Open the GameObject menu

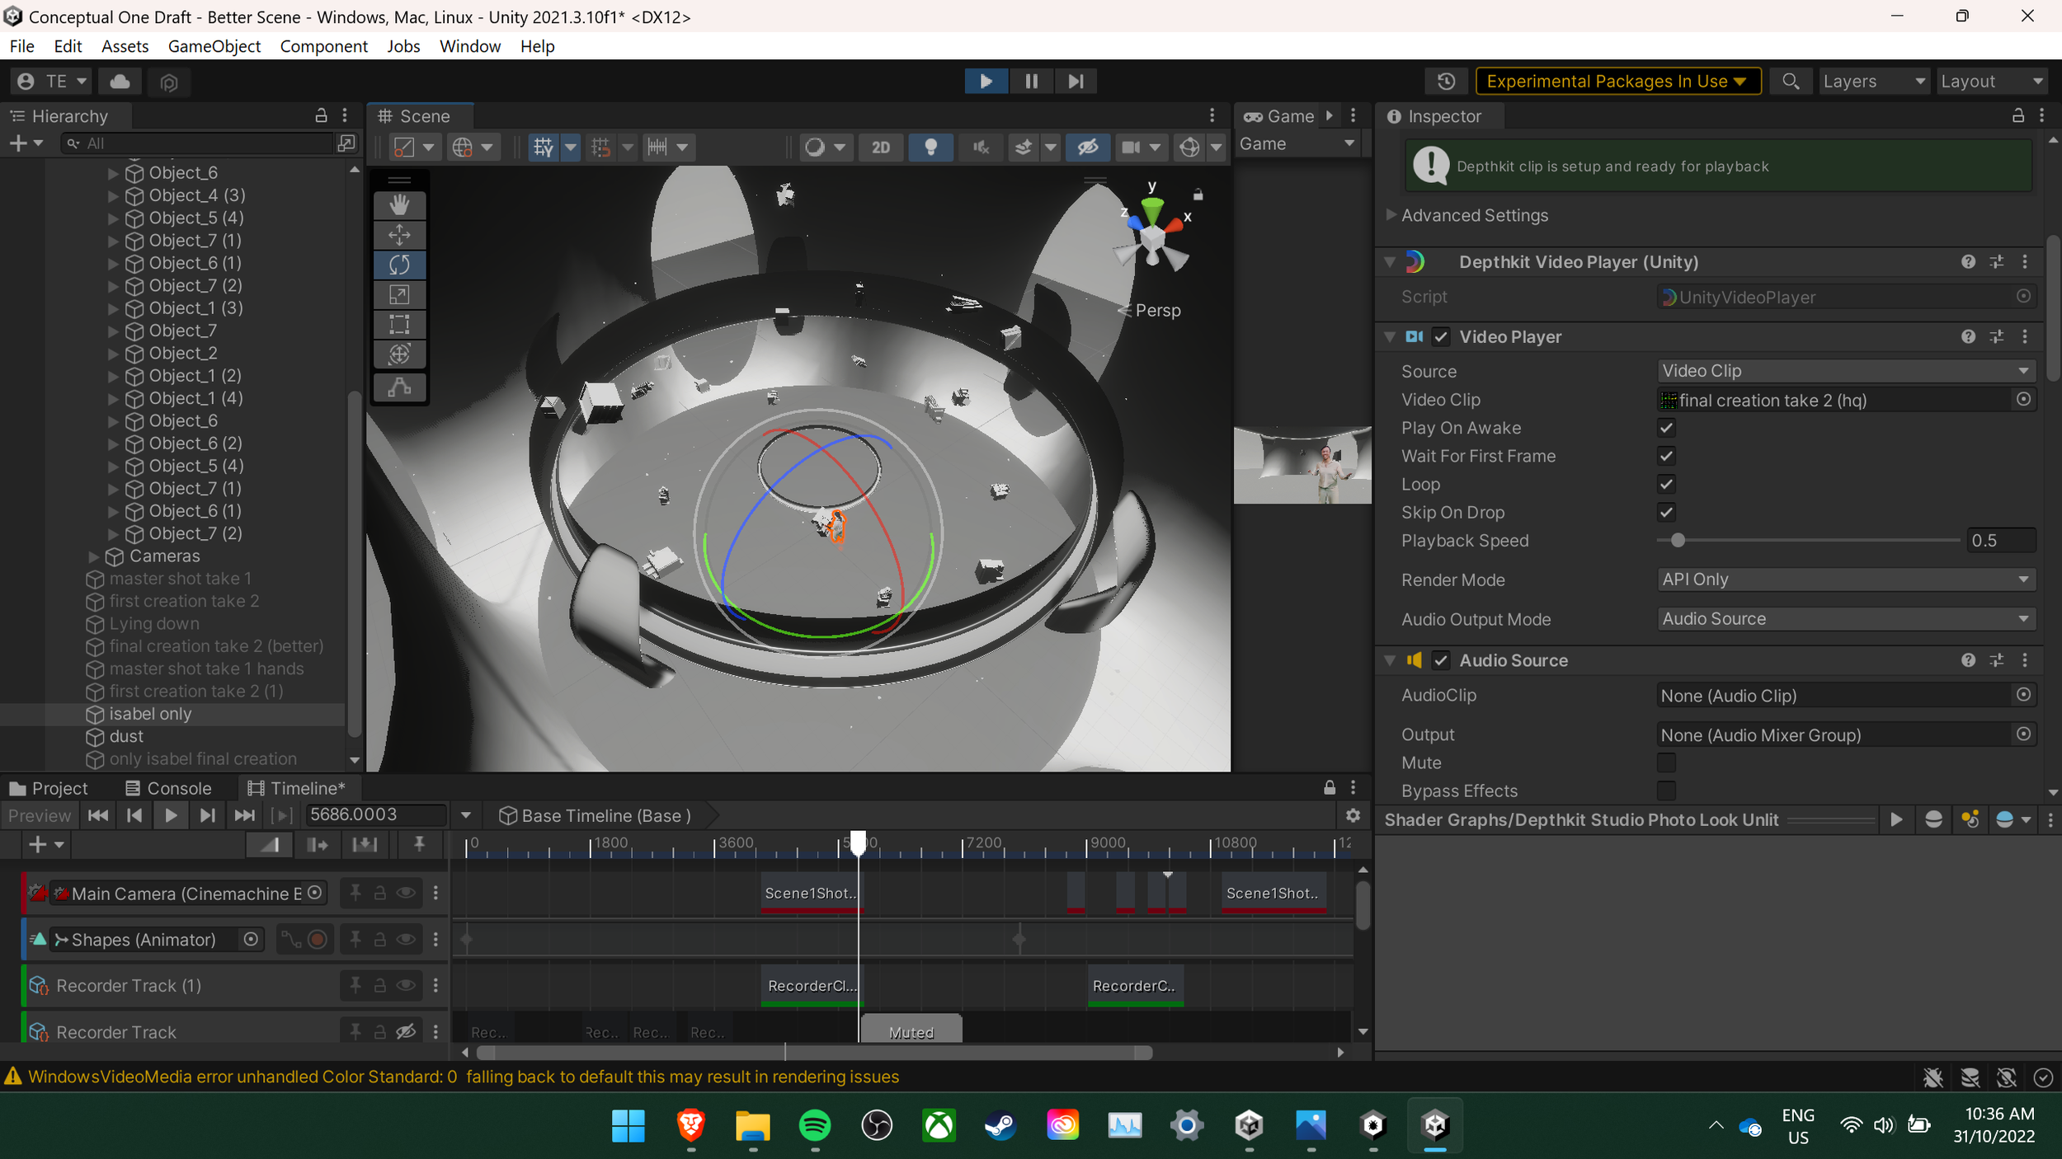pos(214,46)
